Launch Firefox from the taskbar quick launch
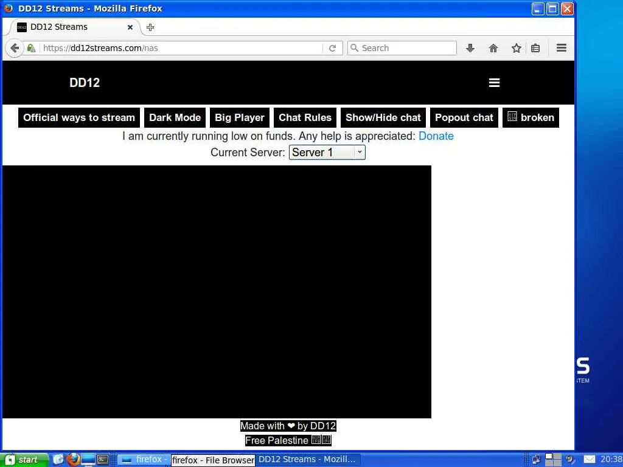Screen dimensions: 623x467 pos(73,460)
